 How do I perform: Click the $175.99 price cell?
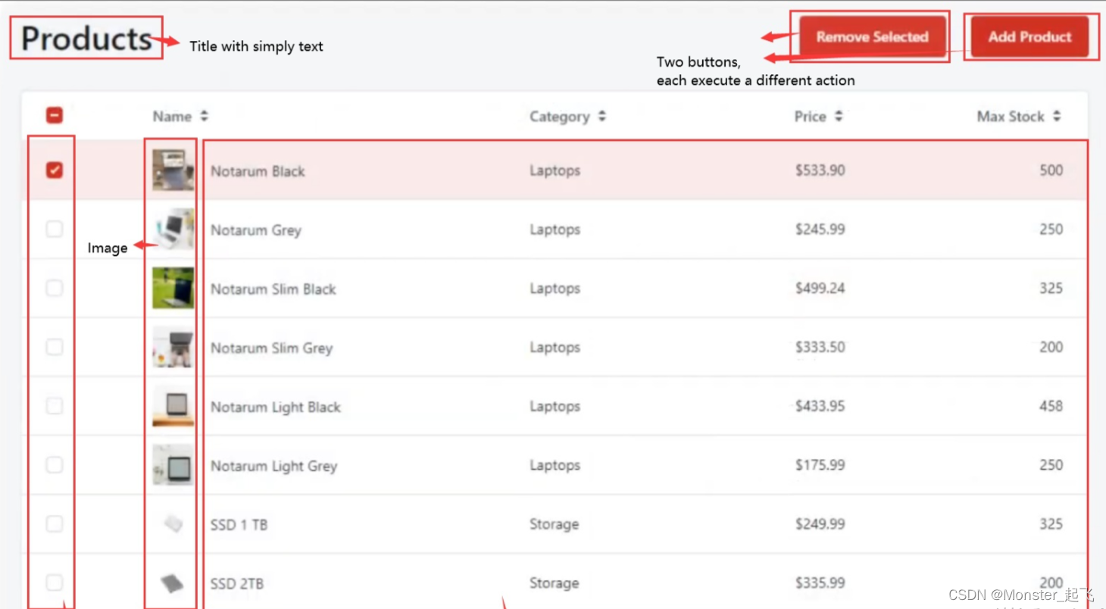coord(820,464)
